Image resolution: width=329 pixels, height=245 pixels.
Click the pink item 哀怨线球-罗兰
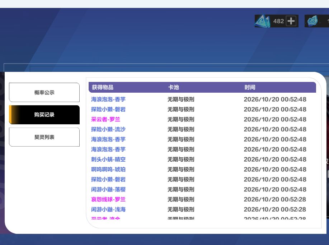point(108,199)
